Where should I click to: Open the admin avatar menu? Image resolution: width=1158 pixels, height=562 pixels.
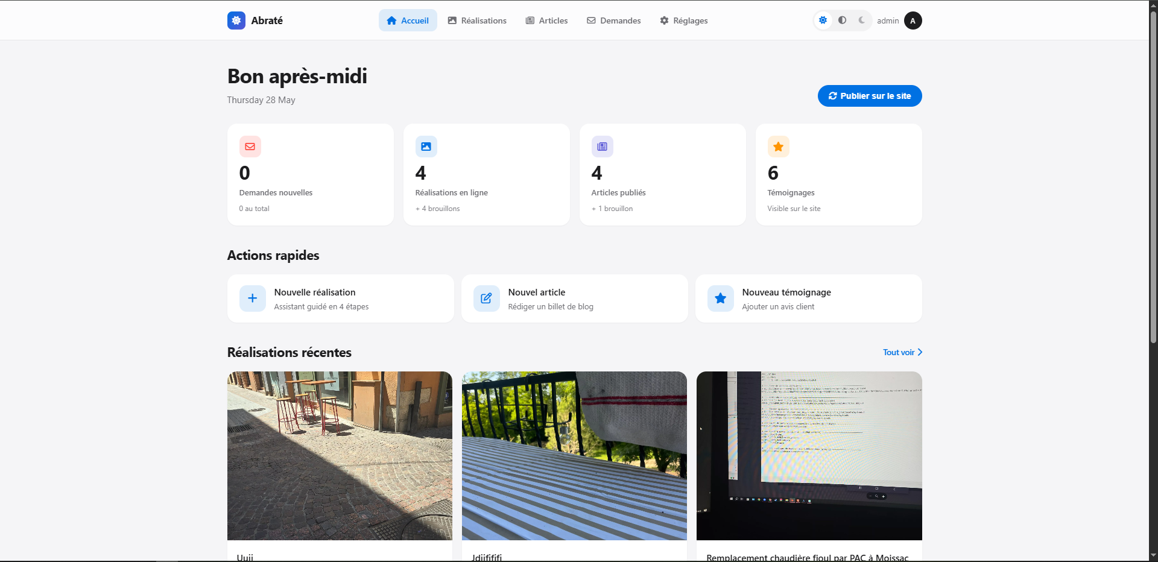(913, 21)
